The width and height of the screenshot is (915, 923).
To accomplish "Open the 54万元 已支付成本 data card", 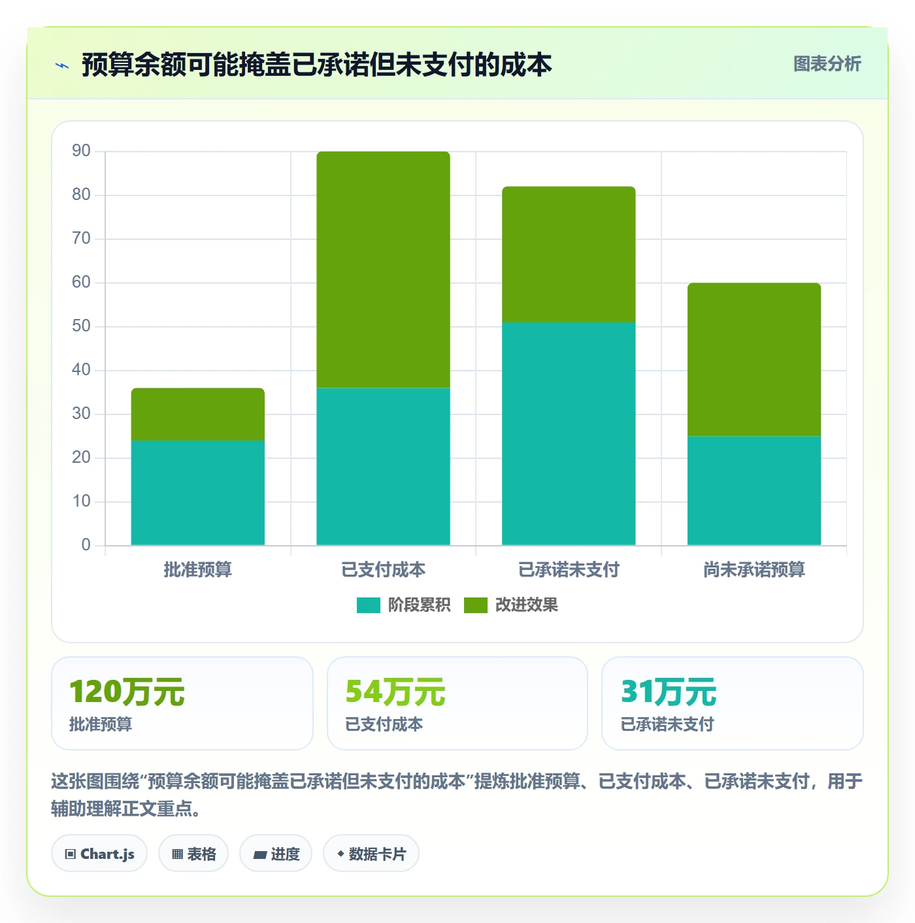I will 457,703.
